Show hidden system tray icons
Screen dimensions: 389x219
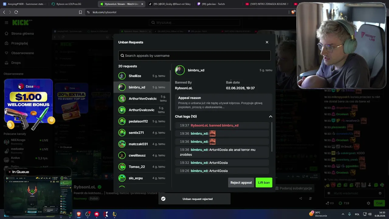343,214
